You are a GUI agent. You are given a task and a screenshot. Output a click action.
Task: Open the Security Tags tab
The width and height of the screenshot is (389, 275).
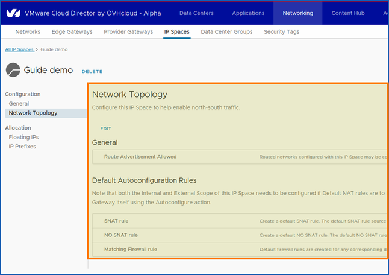click(x=282, y=32)
